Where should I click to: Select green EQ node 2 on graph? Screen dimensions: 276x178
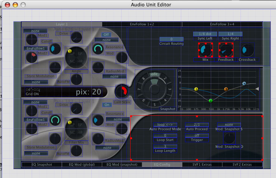[x=210, y=101]
